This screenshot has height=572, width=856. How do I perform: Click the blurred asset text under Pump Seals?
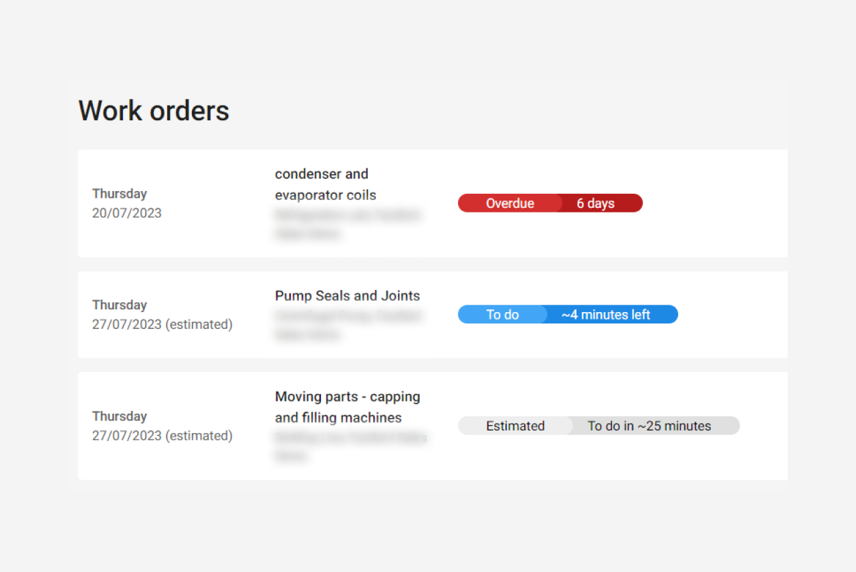348,325
